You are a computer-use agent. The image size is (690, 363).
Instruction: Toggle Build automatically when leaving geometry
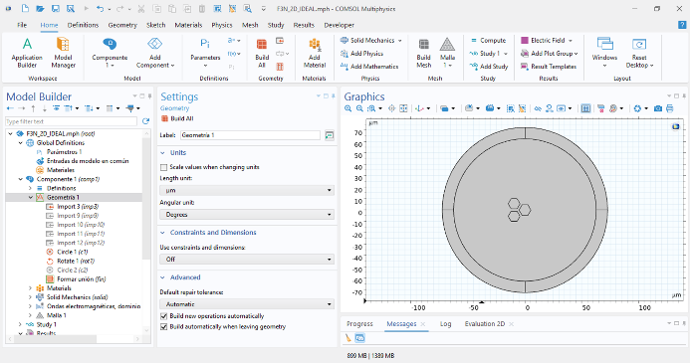click(163, 326)
